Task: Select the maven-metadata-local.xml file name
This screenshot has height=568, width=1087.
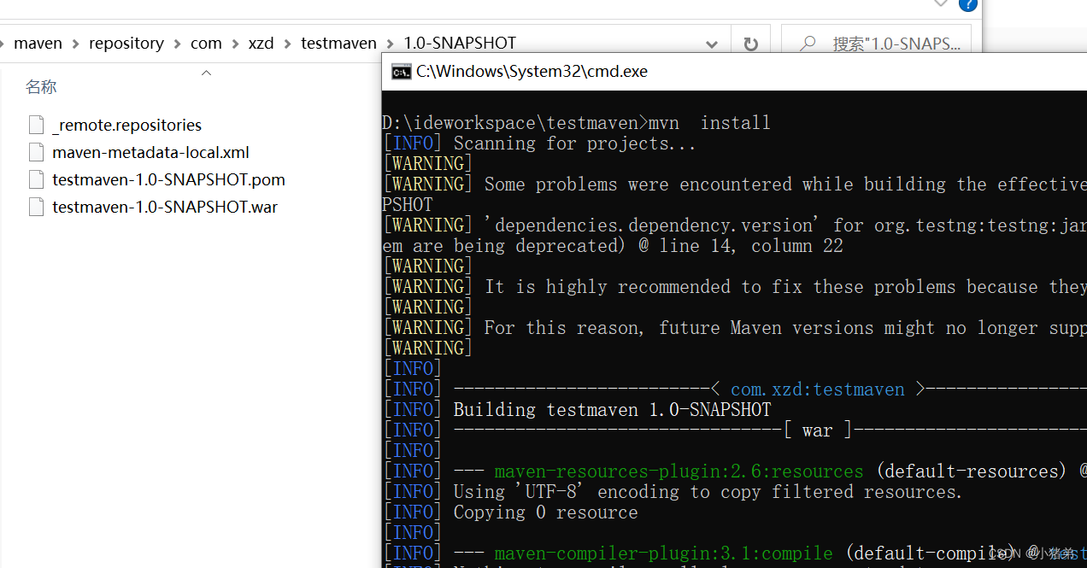Action: click(150, 152)
